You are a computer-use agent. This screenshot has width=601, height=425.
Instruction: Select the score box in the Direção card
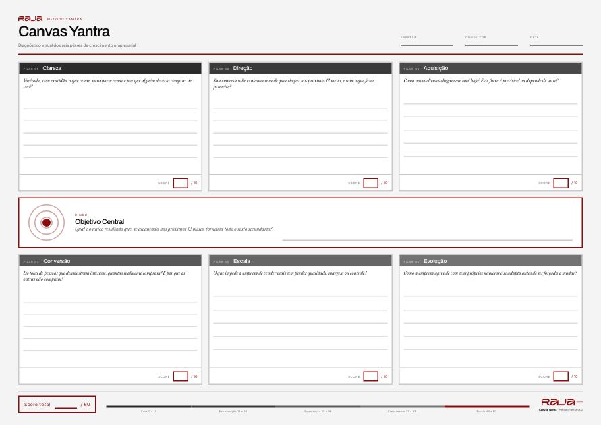pyautogui.click(x=370, y=183)
